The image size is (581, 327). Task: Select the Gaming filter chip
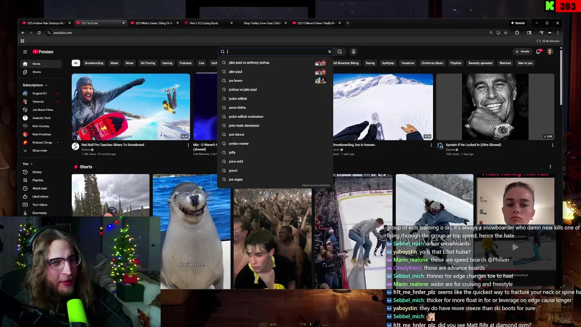click(x=167, y=63)
